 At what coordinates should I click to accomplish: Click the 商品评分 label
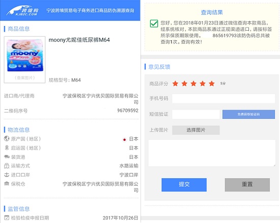coord(159,84)
